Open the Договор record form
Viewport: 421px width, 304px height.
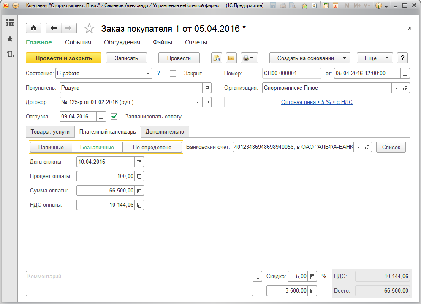coord(207,102)
